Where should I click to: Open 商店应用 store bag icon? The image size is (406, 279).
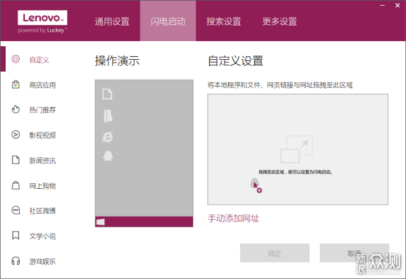pos(16,85)
